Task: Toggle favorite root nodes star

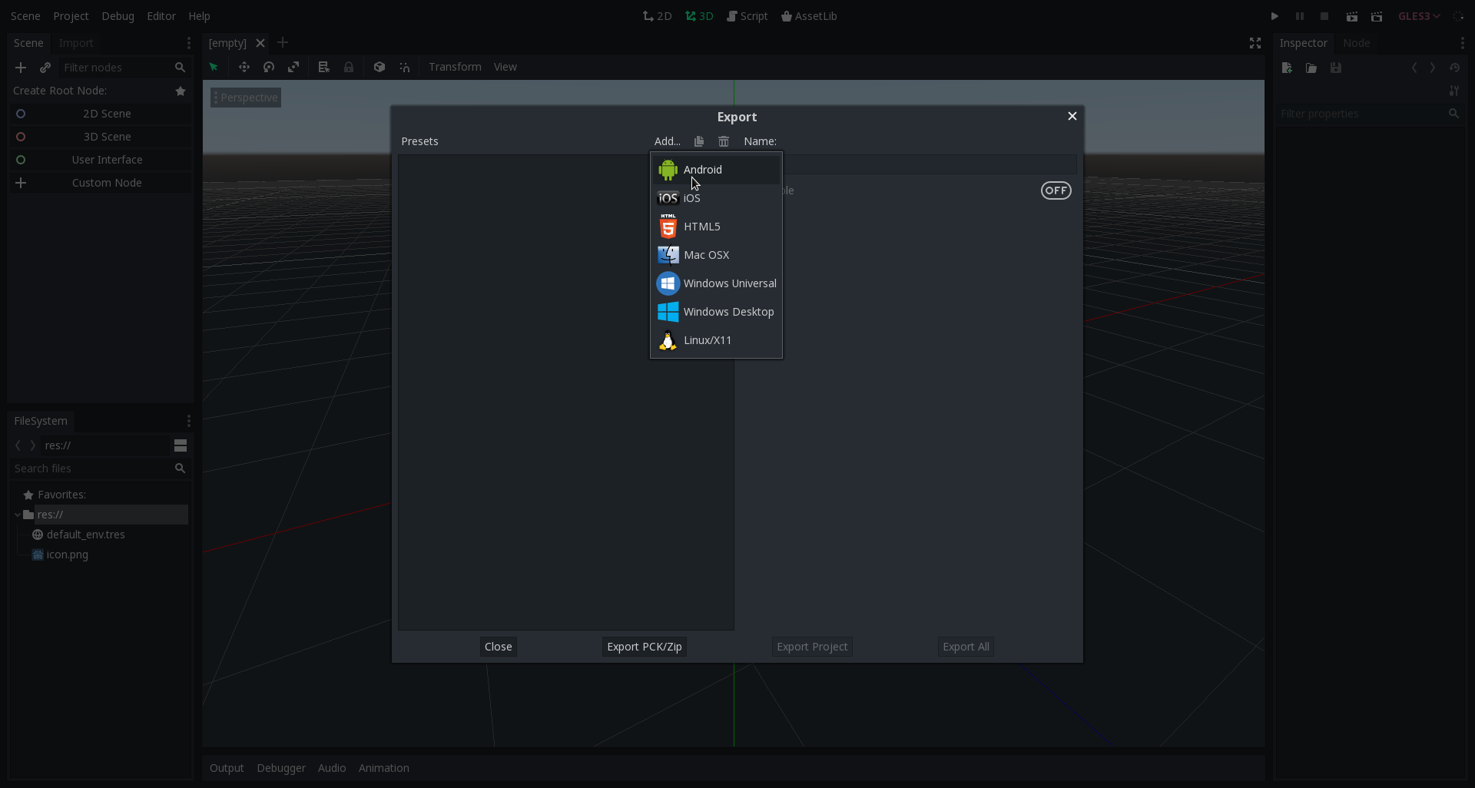Action: point(181,91)
